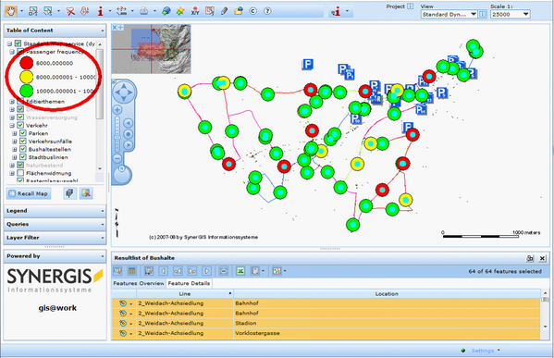Switch to the Features Overview tab
This screenshot has height=358, width=554.
139,283
